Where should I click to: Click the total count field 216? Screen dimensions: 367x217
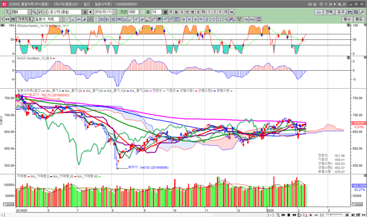click(156, 12)
